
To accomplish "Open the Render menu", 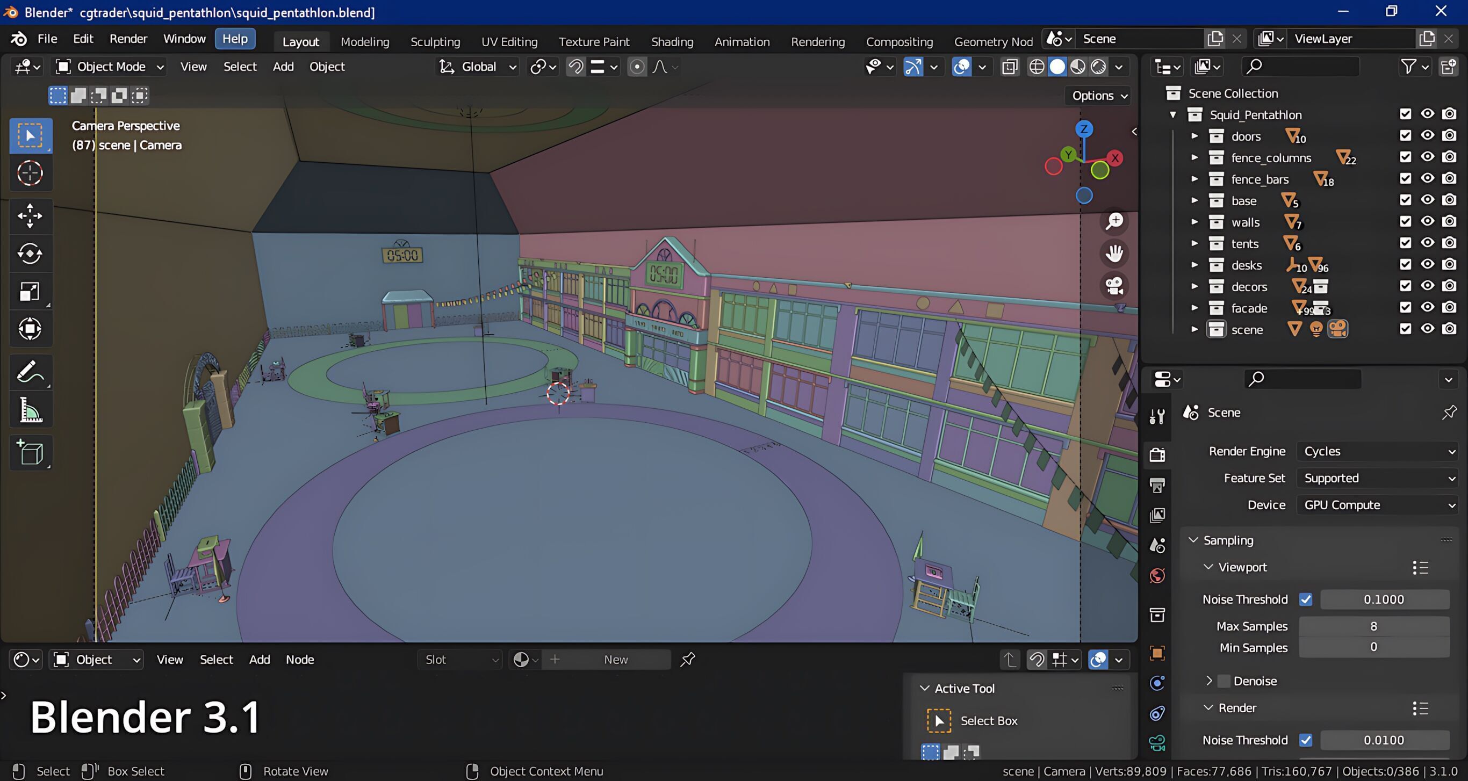I will 128,39.
